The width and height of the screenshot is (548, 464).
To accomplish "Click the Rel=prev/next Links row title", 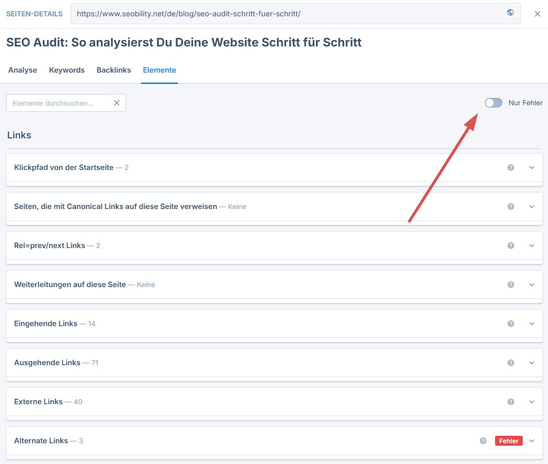I will [49, 246].
